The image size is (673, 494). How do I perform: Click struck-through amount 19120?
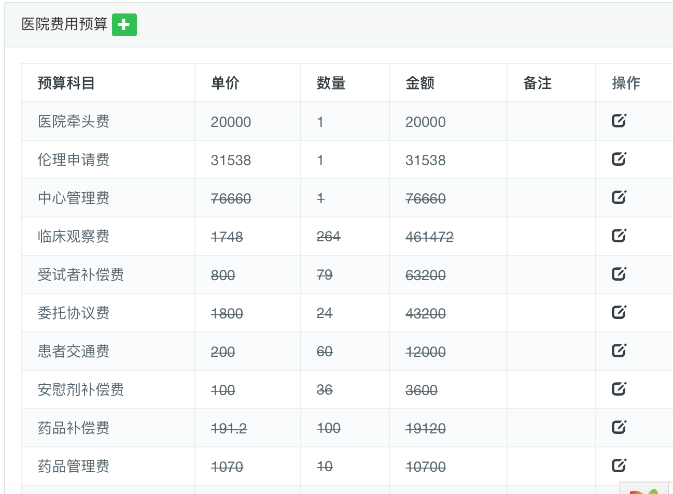[426, 429]
